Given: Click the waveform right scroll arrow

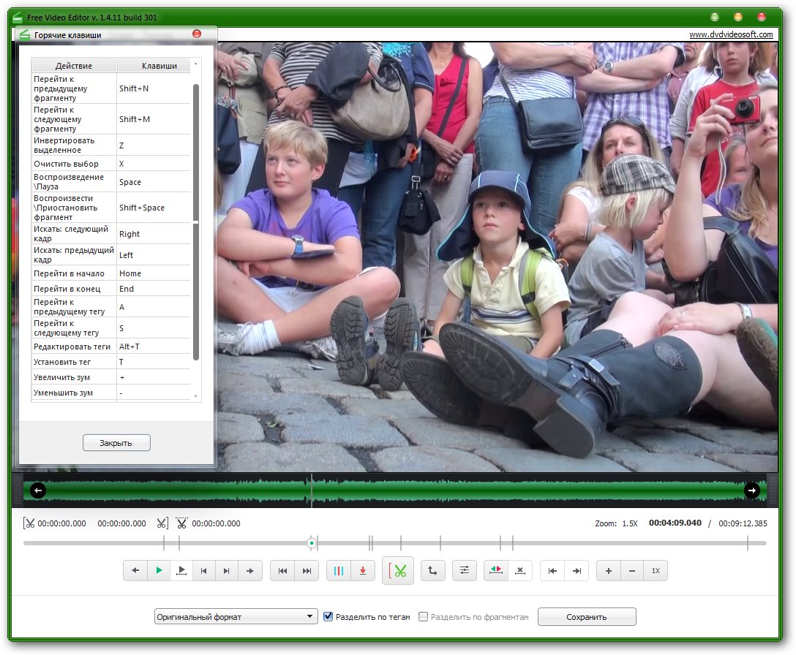Looking at the screenshot, I should click(752, 491).
